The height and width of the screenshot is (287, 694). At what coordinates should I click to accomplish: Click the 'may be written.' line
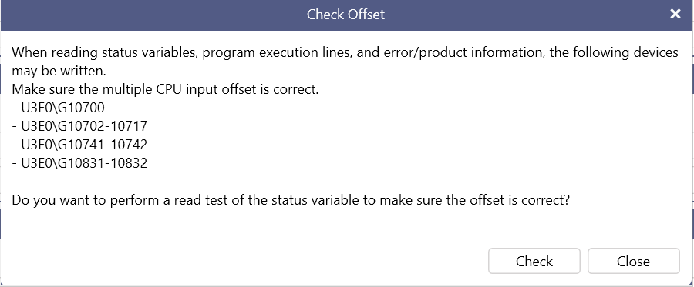coord(59,71)
